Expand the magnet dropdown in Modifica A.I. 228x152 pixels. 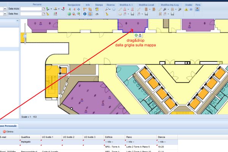(x=128, y=14)
